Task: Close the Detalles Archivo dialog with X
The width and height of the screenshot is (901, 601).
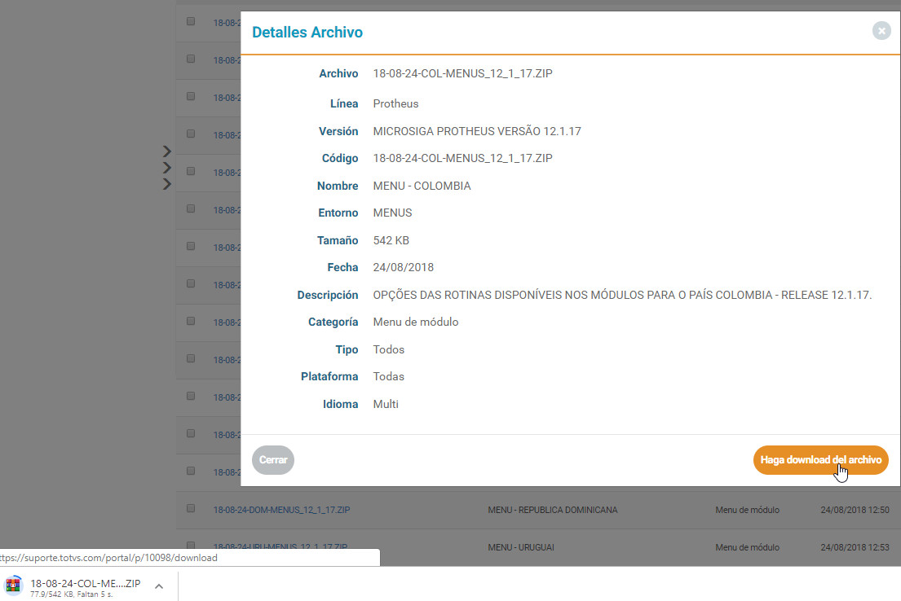Action: [x=881, y=30]
